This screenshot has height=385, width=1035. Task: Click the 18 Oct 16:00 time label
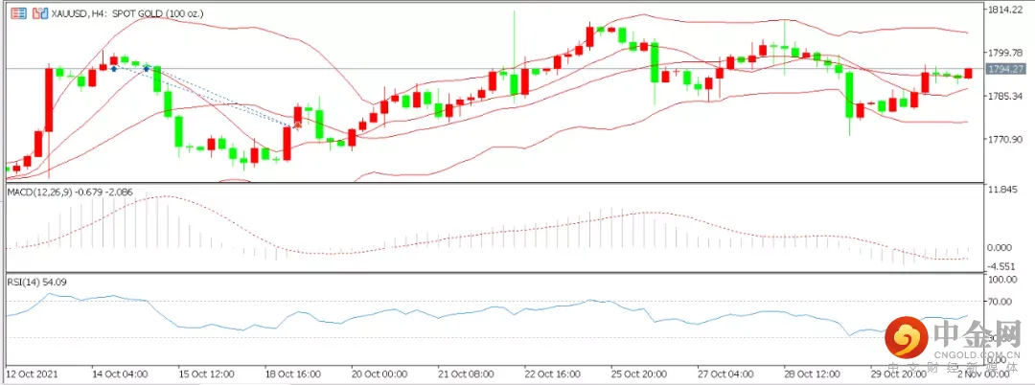pyautogui.click(x=292, y=374)
